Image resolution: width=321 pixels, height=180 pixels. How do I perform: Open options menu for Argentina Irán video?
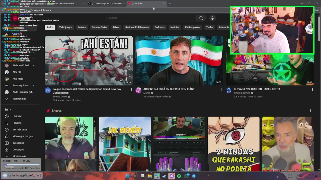222,89
